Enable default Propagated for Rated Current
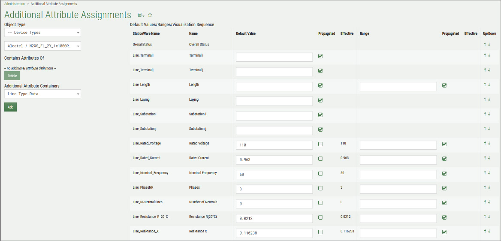 point(320,159)
